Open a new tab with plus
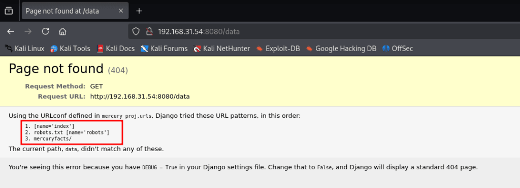 click(139, 11)
